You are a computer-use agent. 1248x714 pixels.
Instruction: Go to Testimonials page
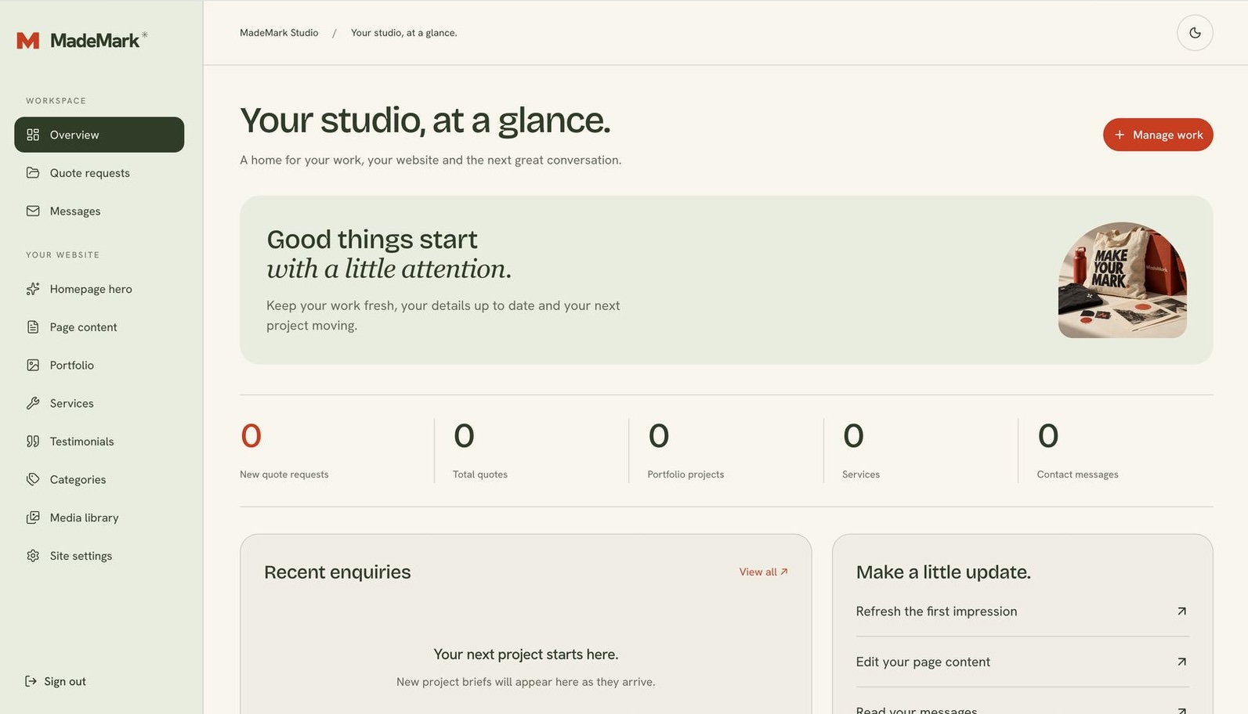(99, 442)
